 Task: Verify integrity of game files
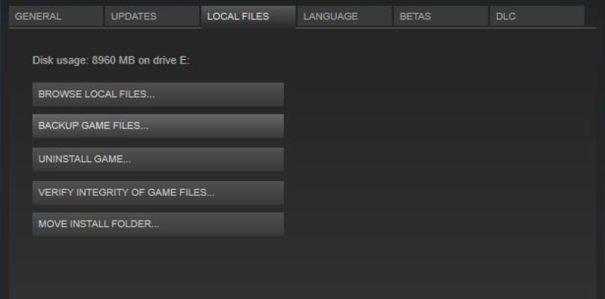coord(158,192)
